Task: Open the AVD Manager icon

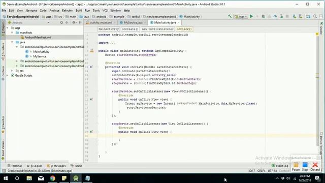Action: coord(295,16)
